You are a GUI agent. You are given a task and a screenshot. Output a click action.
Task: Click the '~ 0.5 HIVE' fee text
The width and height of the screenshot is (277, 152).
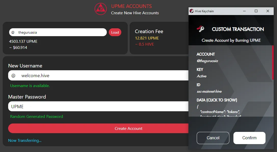[x=144, y=44]
